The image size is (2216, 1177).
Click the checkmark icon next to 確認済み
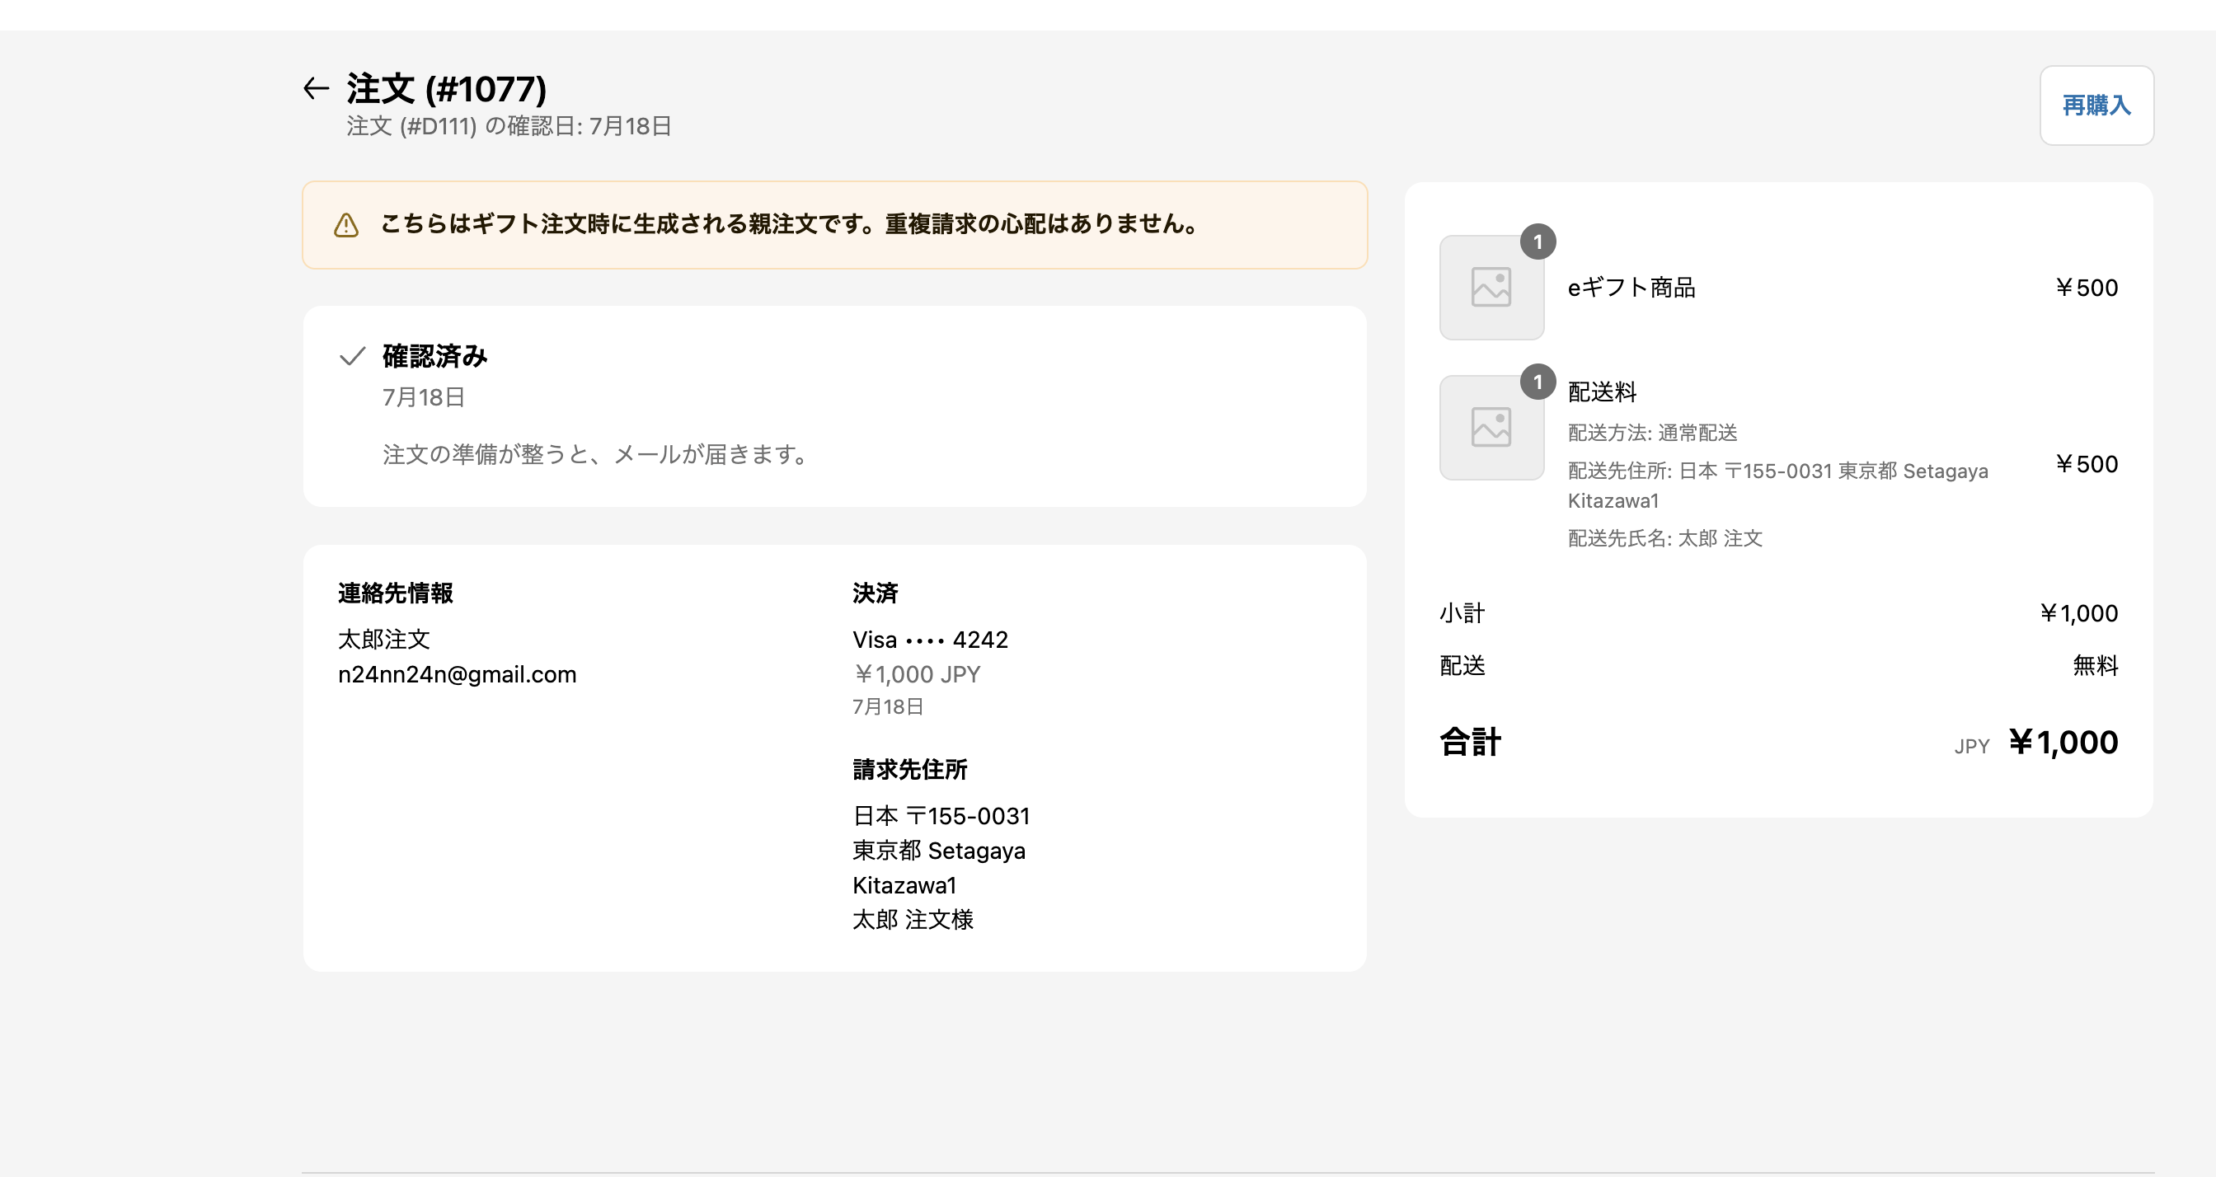353,356
